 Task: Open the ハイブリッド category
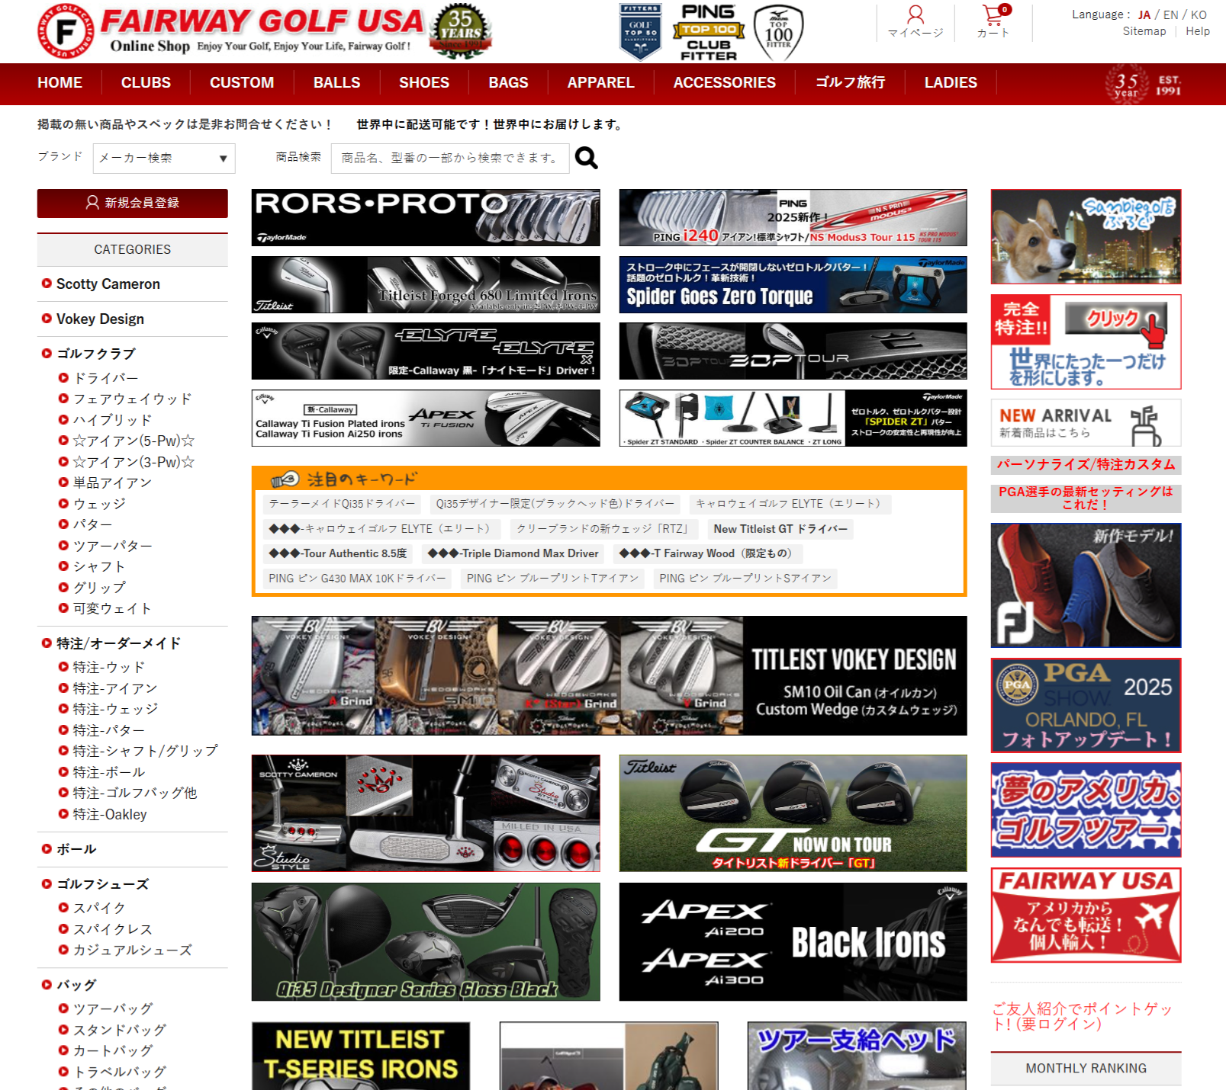coord(112,420)
